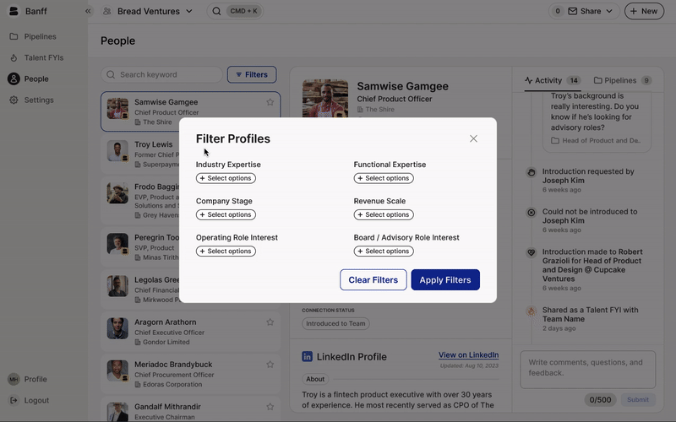The image size is (676, 422).
Task: Open the Share dropdown
Action: (590, 11)
